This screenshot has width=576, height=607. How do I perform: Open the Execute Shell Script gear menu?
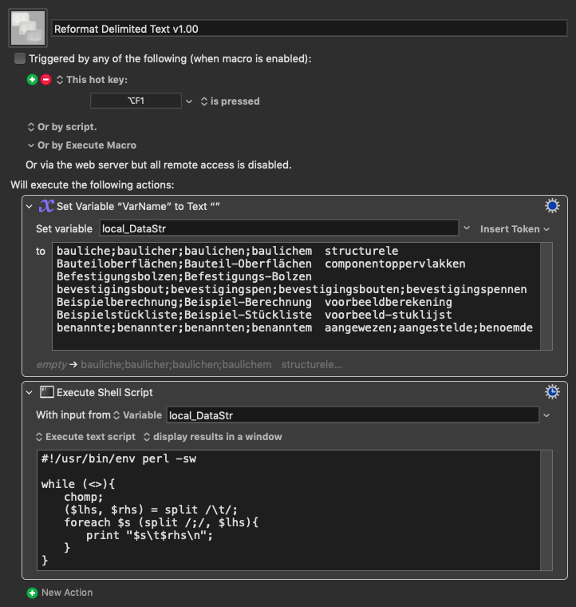(x=552, y=392)
